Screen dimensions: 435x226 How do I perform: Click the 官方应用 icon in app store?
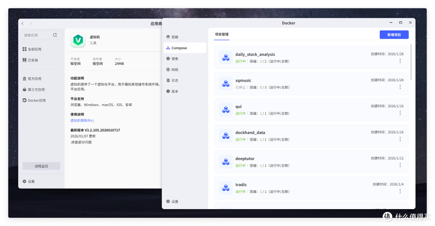coord(25,79)
